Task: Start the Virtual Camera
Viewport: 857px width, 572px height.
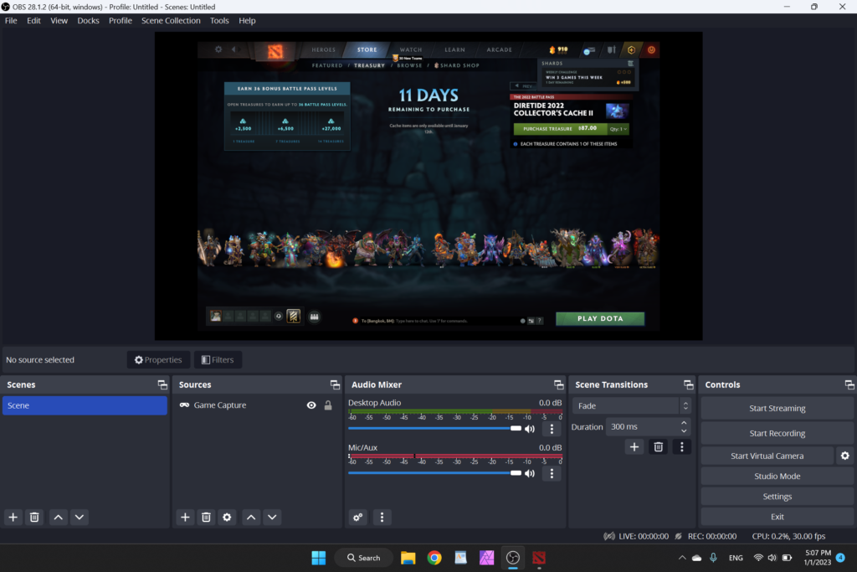Action: coord(767,456)
